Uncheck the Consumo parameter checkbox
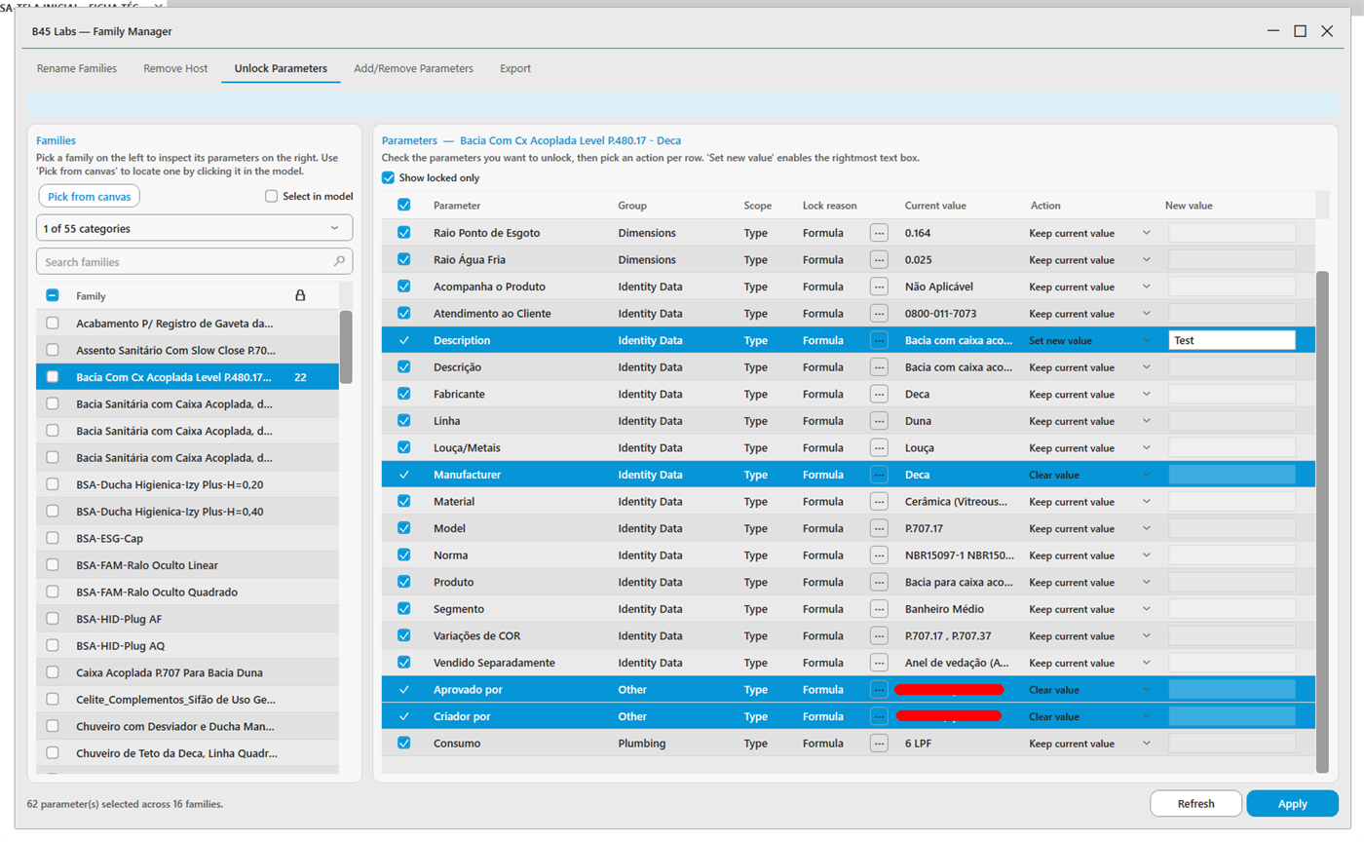This screenshot has width=1364, height=842. tap(404, 743)
